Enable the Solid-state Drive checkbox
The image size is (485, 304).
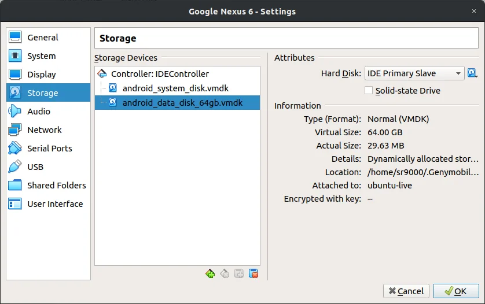(x=369, y=91)
